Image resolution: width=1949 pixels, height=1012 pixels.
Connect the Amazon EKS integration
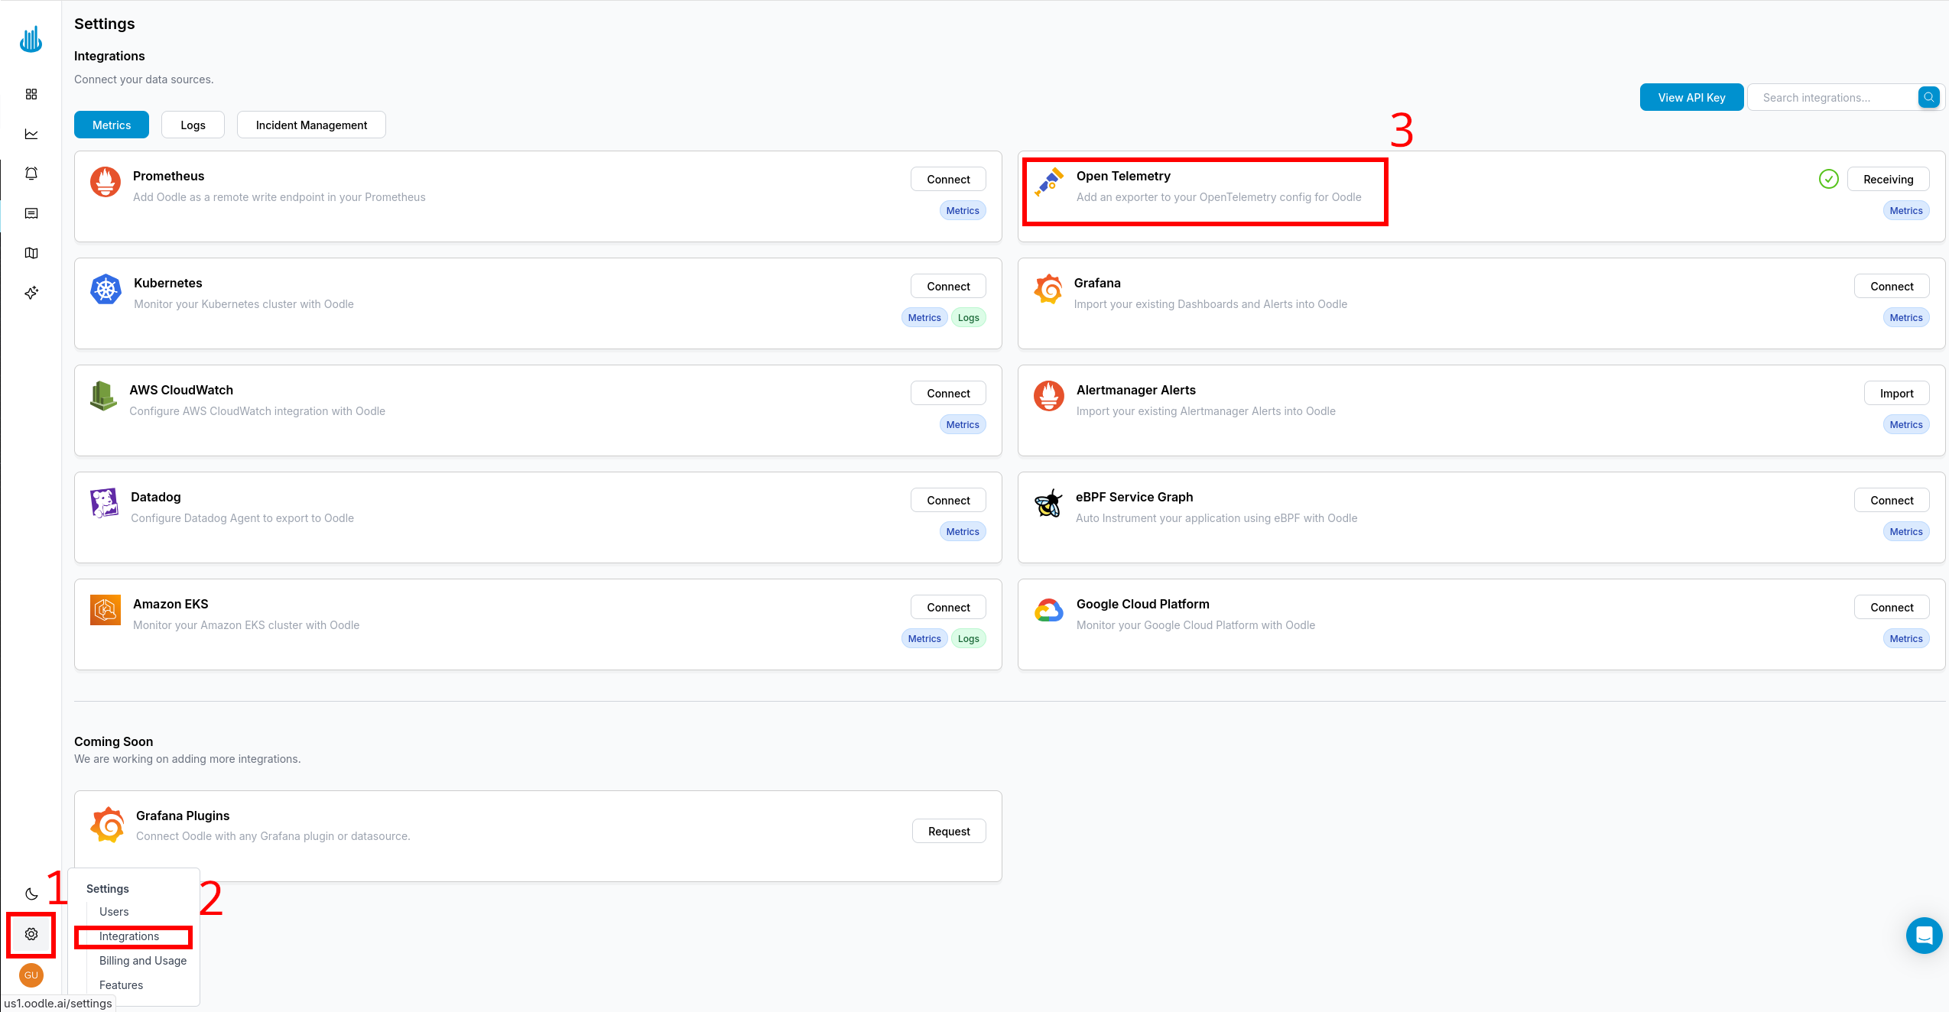[948, 607]
